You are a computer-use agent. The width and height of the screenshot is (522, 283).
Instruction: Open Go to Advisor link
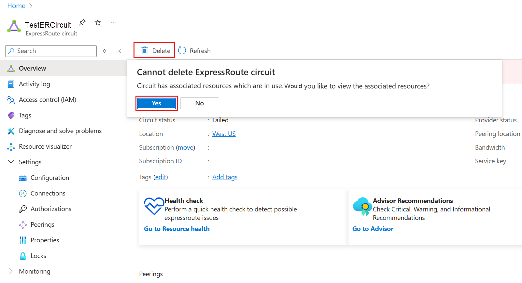pos(373,229)
